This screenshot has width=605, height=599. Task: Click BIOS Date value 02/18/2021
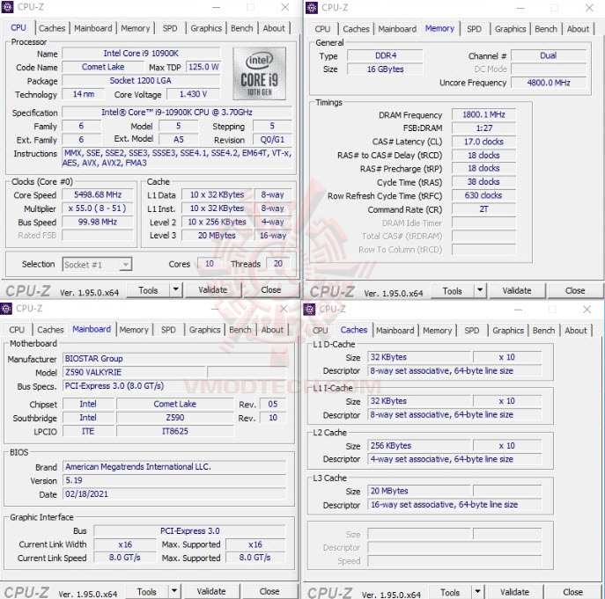(x=174, y=493)
